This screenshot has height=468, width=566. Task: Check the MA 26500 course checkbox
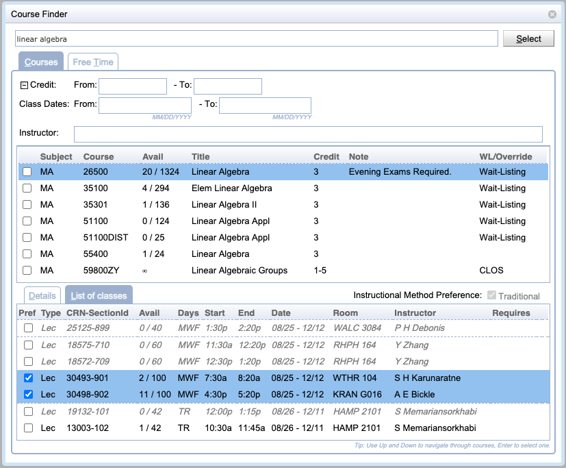click(27, 172)
